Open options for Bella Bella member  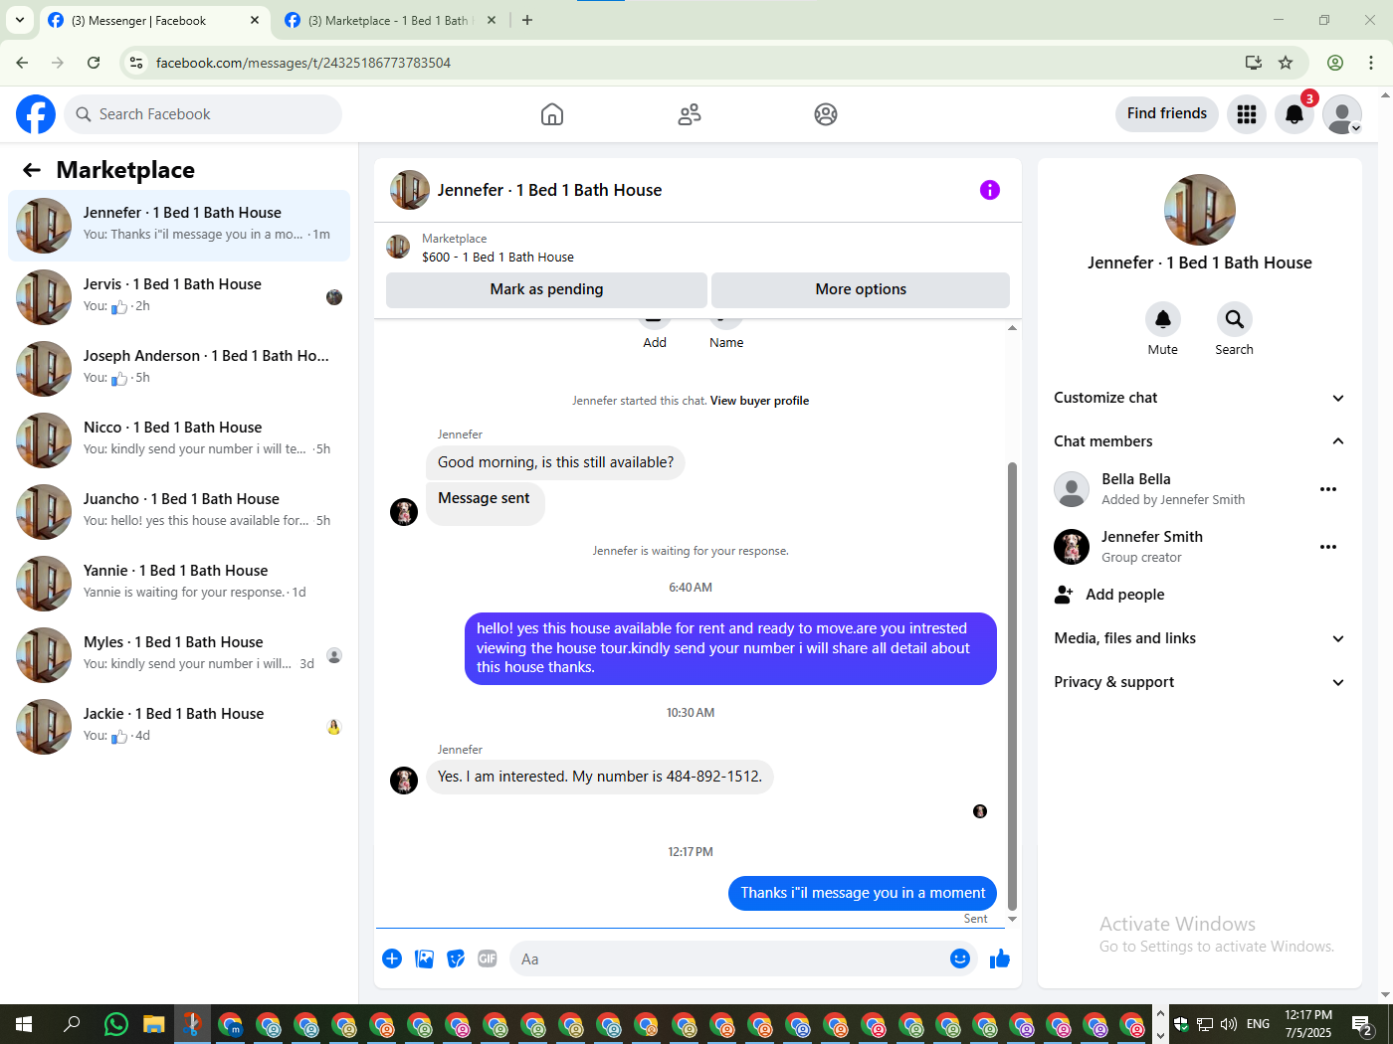[1328, 489]
